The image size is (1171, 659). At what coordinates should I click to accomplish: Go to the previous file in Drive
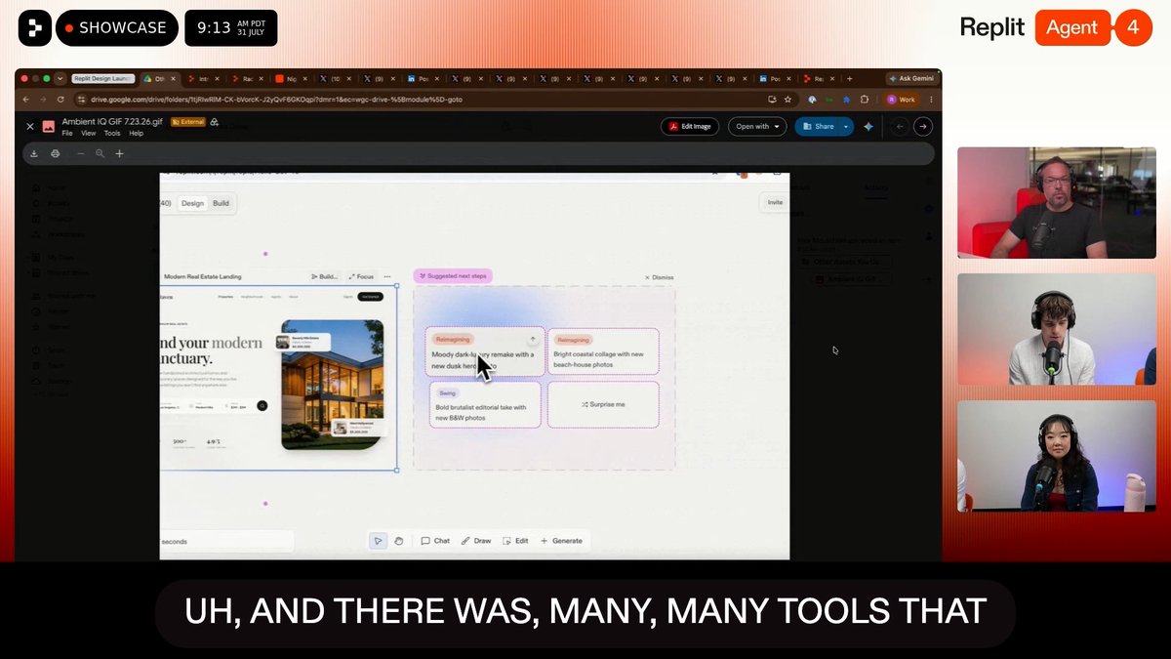[900, 126]
